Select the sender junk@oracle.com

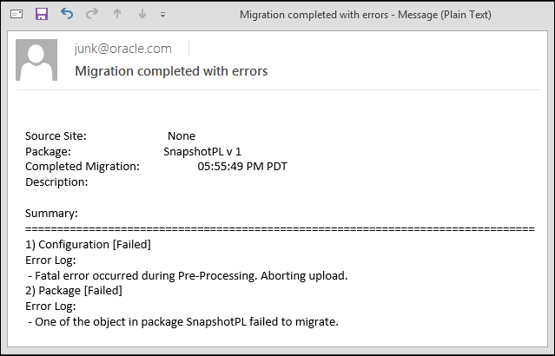tap(123, 49)
